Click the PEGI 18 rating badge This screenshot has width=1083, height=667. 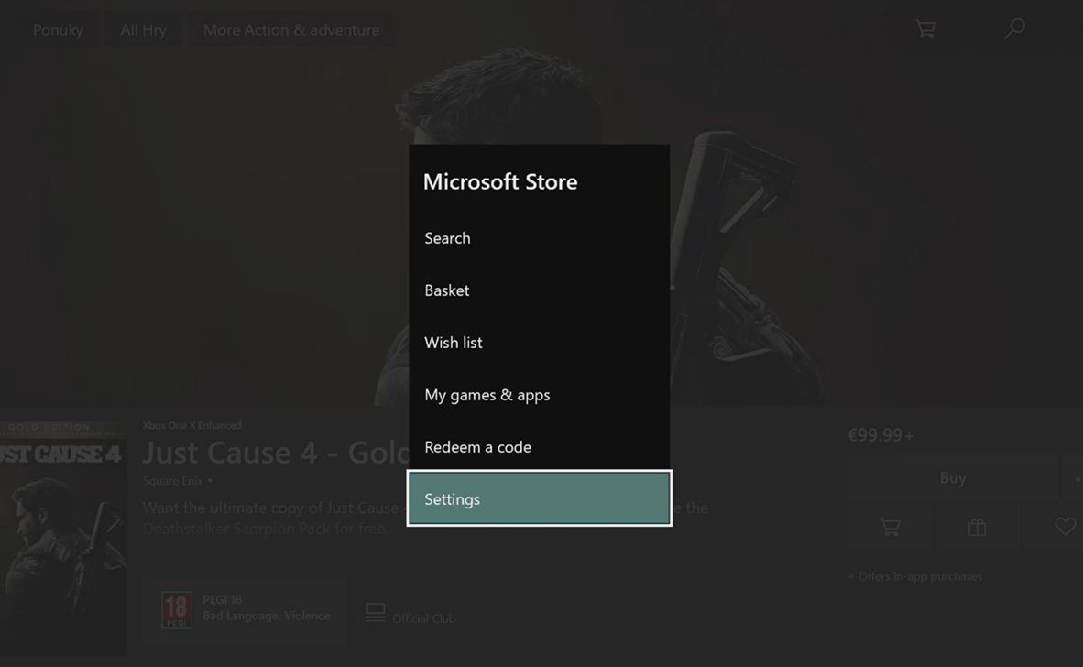pyautogui.click(x=176, y=609)
